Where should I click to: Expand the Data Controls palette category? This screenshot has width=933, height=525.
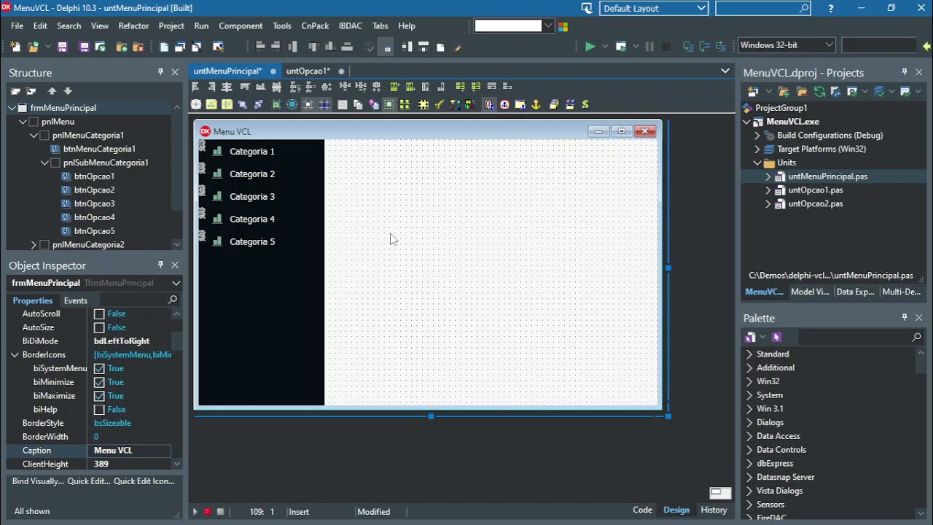pos(749,450)
